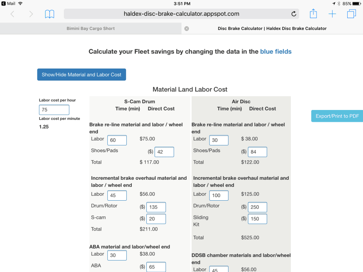The image size is (363, 272).
Task: Click the Air Disc Sliding Kit price field
Action: pyautogui.click(x=257, y=219)
